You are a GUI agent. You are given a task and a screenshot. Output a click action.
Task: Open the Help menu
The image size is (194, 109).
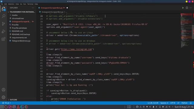[36, 4]
